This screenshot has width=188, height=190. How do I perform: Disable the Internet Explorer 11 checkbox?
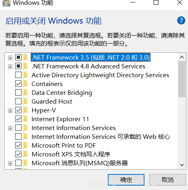(x=18, y=119)
